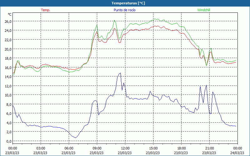The width and height of the screenshot is (250, 156).
Task: Click the °C unit label on axis
Action: tap(10, 14)
